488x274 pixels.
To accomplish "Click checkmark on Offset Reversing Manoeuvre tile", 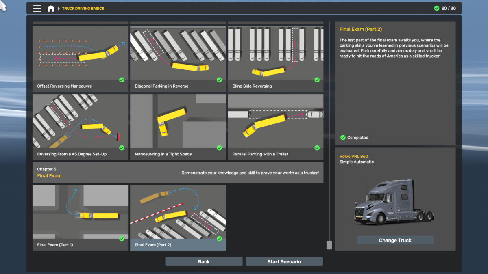I will tap(122, 80).
